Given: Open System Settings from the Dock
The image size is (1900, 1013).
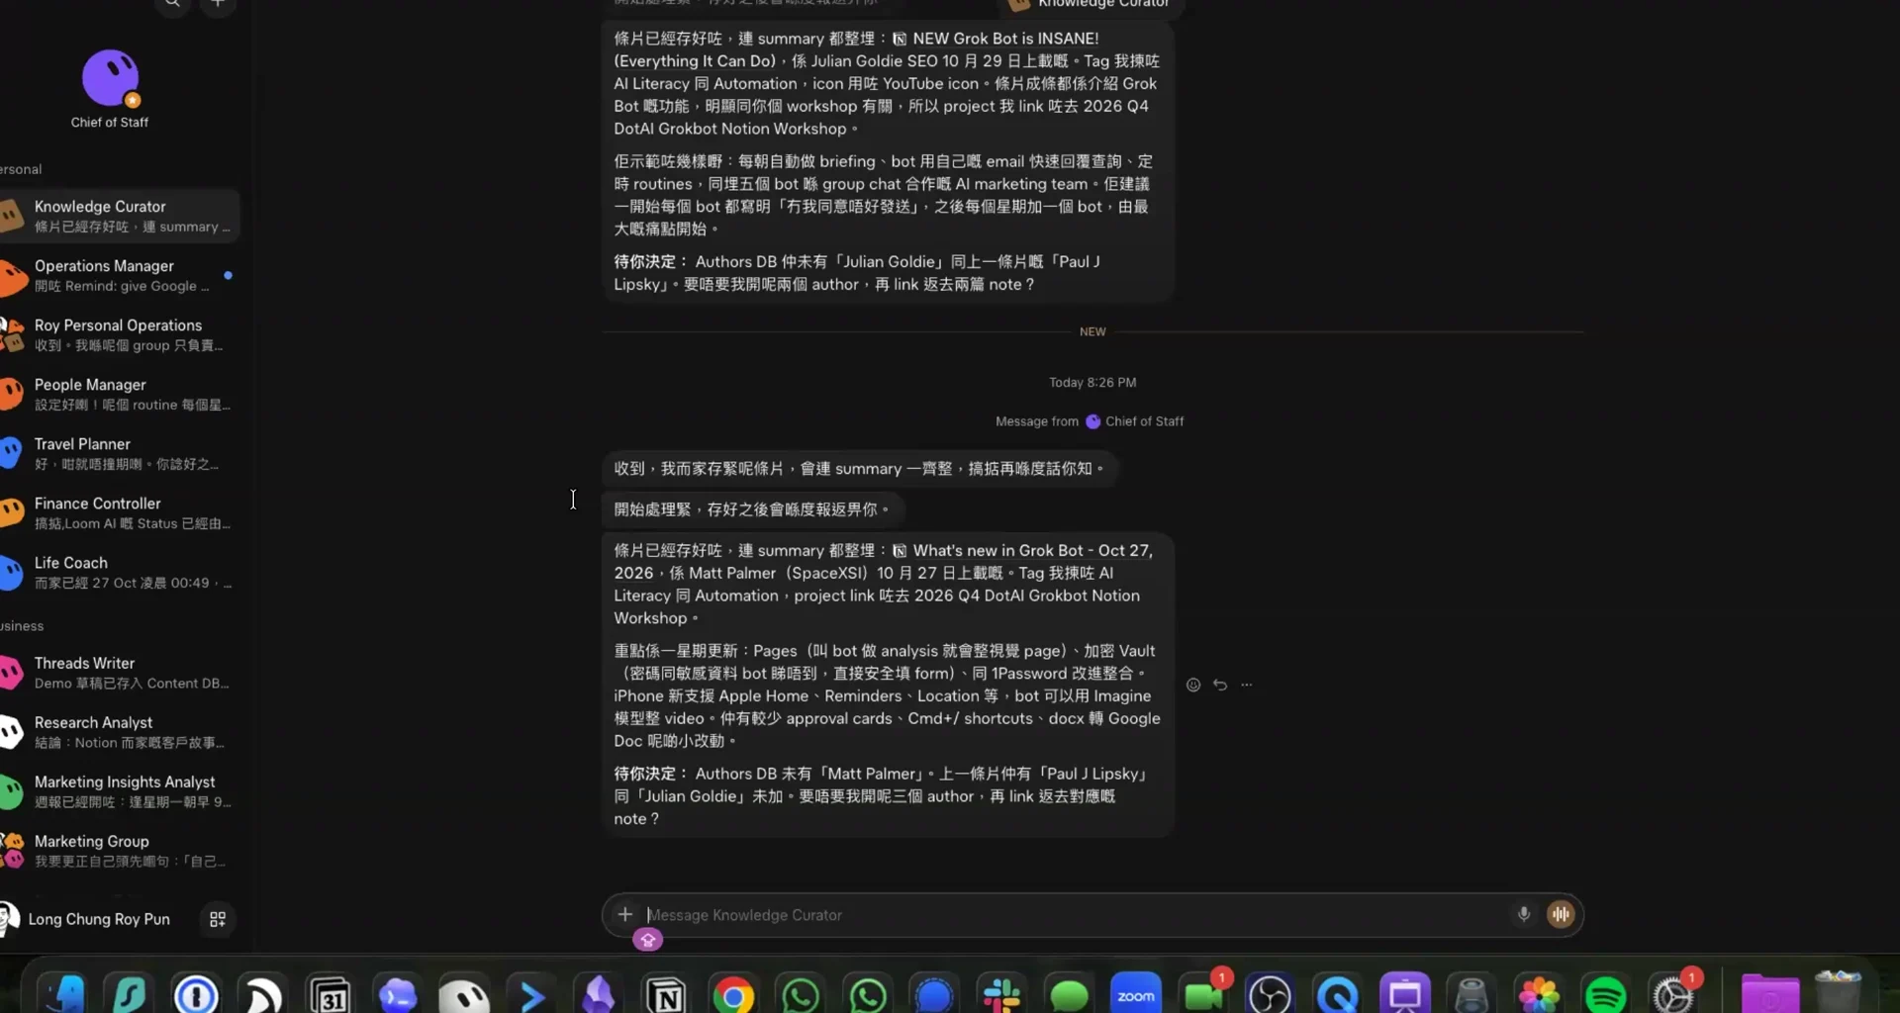Looking at the screenshot, I should [x=1672, y=994].
